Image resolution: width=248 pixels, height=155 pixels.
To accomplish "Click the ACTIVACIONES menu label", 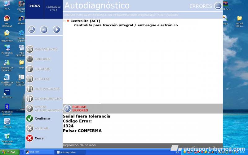I will pyautogui.click(x=47, y=89).
